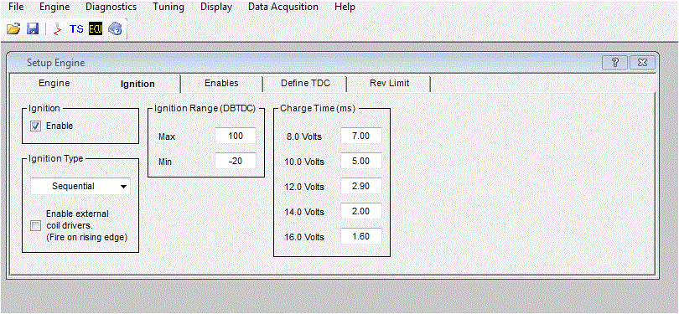Select the Ignition tab

click(x=137, y=84)
